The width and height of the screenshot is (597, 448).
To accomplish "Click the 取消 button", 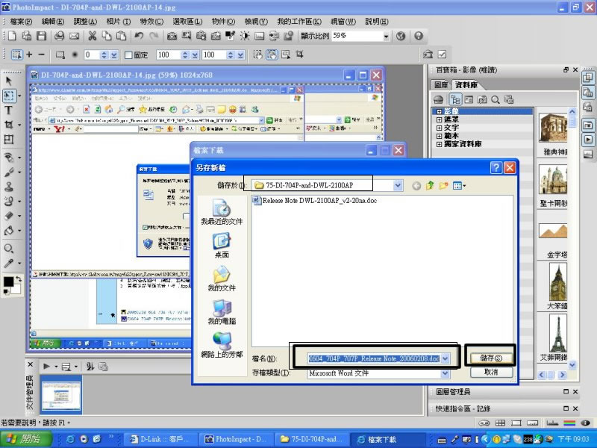I will [491, 372].
